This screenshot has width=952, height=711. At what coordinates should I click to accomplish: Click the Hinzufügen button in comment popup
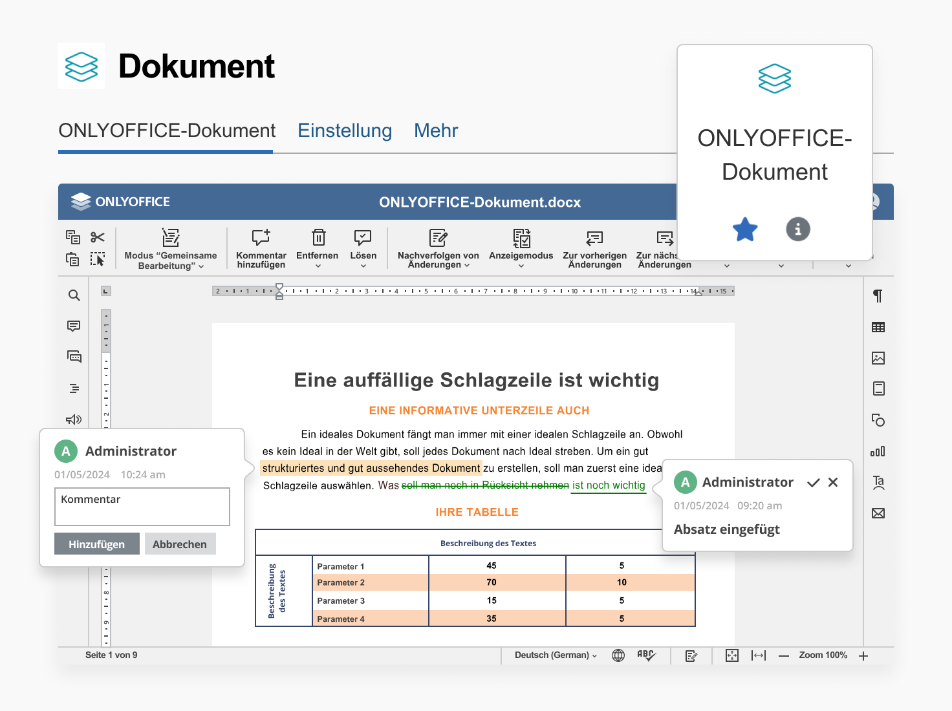click(x=97, y=544)
